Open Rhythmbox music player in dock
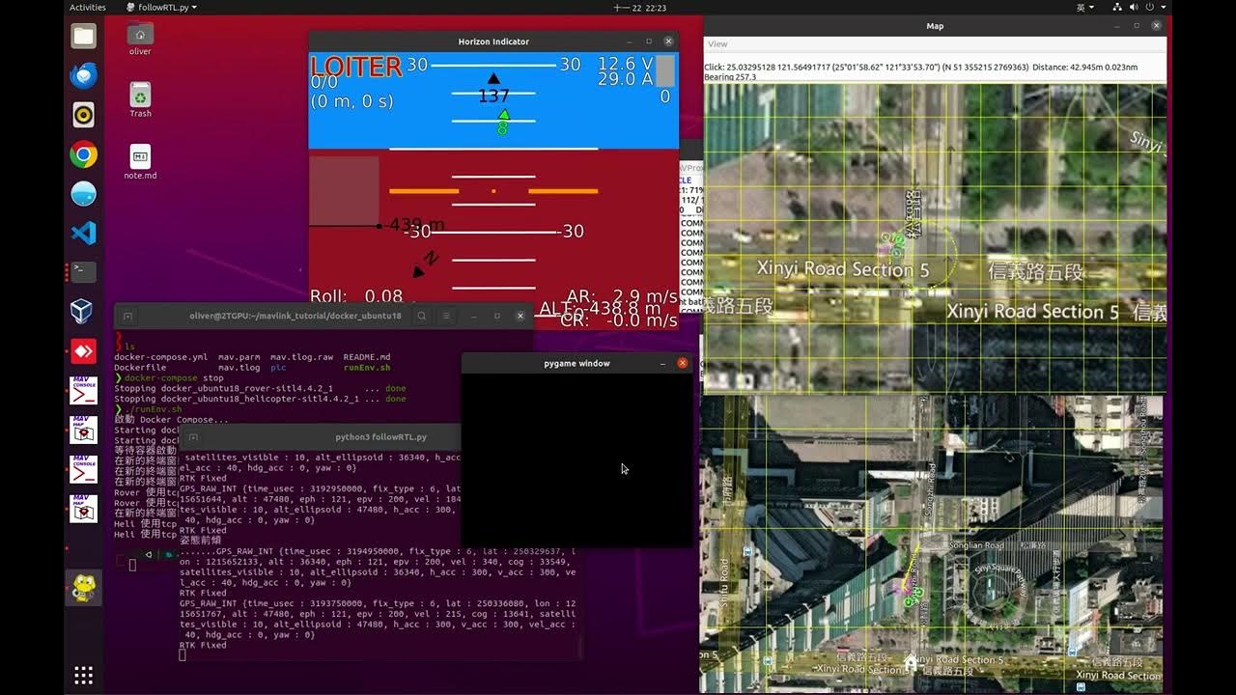The image size is (1236, 695). click(x=83, y=115)
